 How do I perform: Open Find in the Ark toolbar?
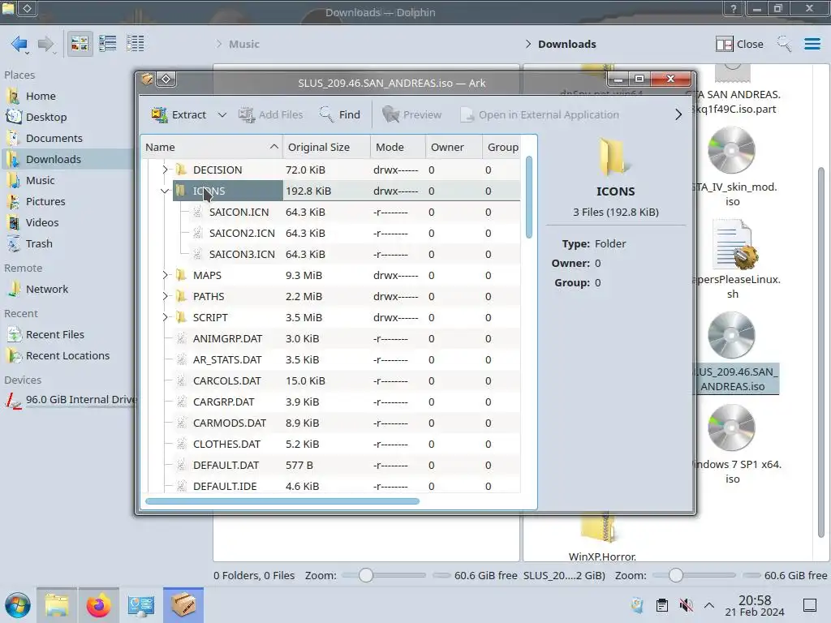tap(340, 114)
